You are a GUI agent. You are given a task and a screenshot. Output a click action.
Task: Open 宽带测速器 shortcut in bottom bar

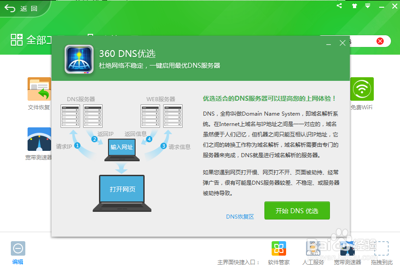pos(348,248)
